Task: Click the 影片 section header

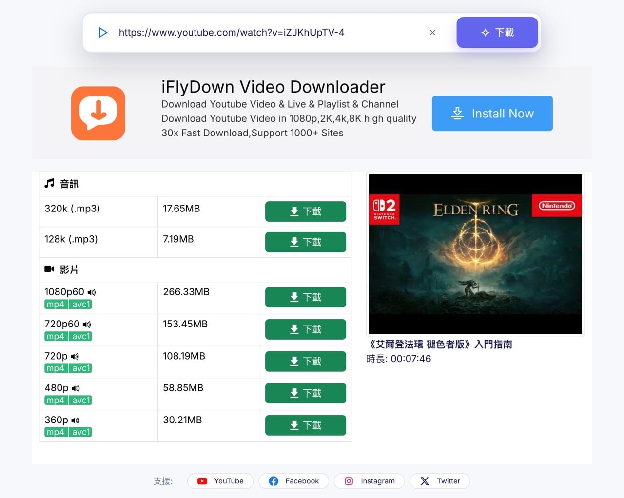Action: click(x=195, y=269)
